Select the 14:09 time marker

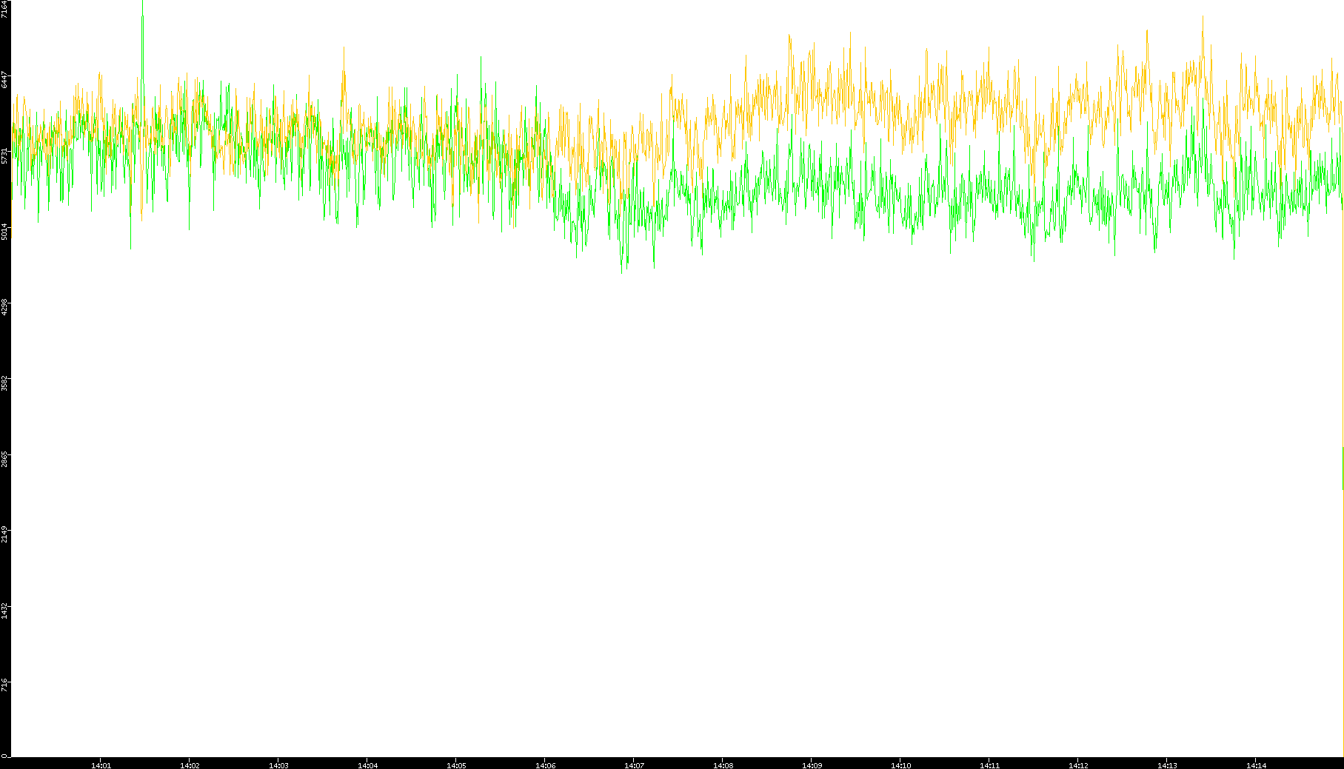[x=812, y=765]
